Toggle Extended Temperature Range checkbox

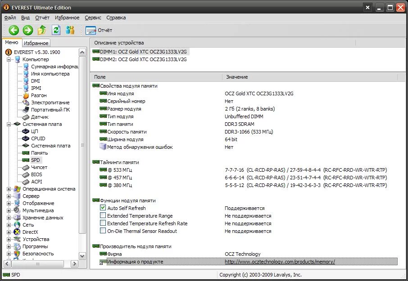103,216
